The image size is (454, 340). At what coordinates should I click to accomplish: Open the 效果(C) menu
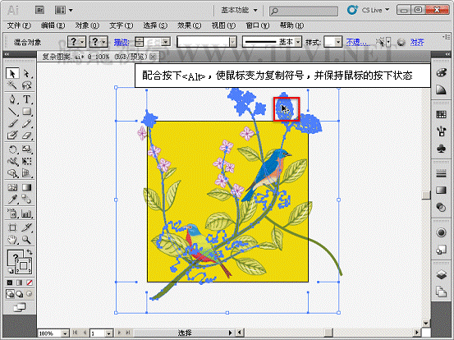pyautogui.click(x=189, y=25)
